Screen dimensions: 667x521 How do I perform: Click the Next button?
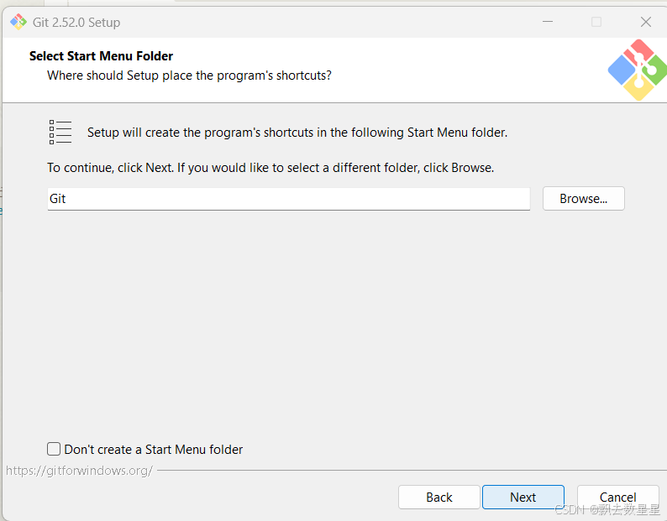point(523,497)
